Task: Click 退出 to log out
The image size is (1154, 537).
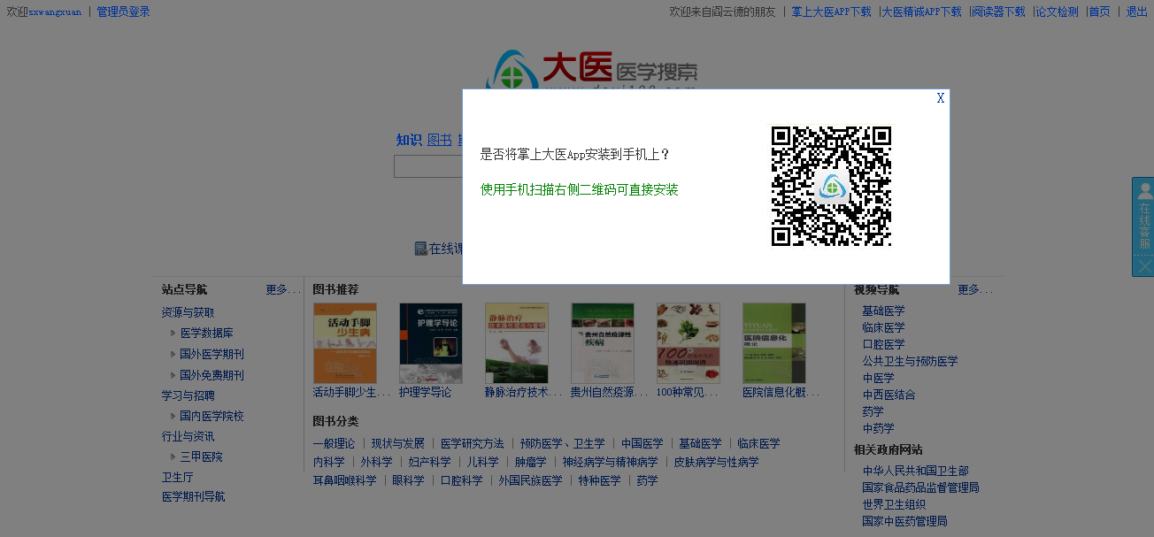Action: [1136, 12]
